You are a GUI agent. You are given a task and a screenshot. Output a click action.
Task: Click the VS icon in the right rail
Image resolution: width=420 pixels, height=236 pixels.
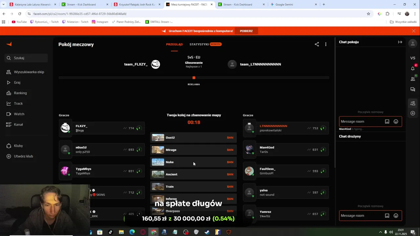[413, 58]
